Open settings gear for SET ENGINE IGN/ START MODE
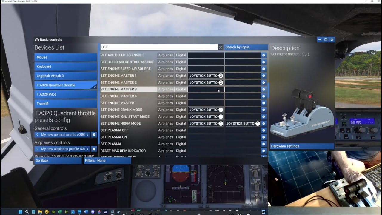The height and width of the screenshot is (215, 382). 264,117
